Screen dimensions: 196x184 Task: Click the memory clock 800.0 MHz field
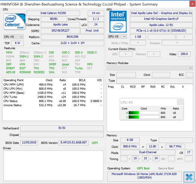[130, 146]
